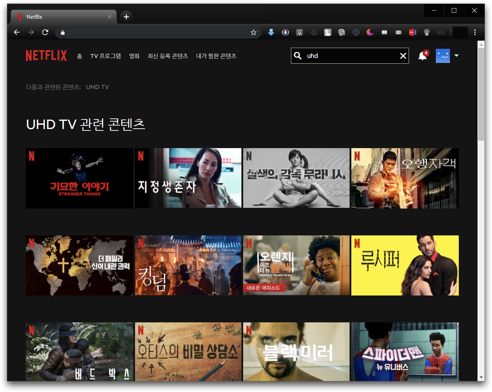Open the 오행자객 thumbnail
The width and height of the screenshot is (492, 392).
[x=405, y=178]
